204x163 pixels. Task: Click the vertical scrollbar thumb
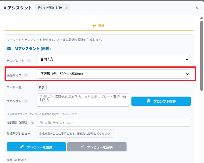pos(202,56)
